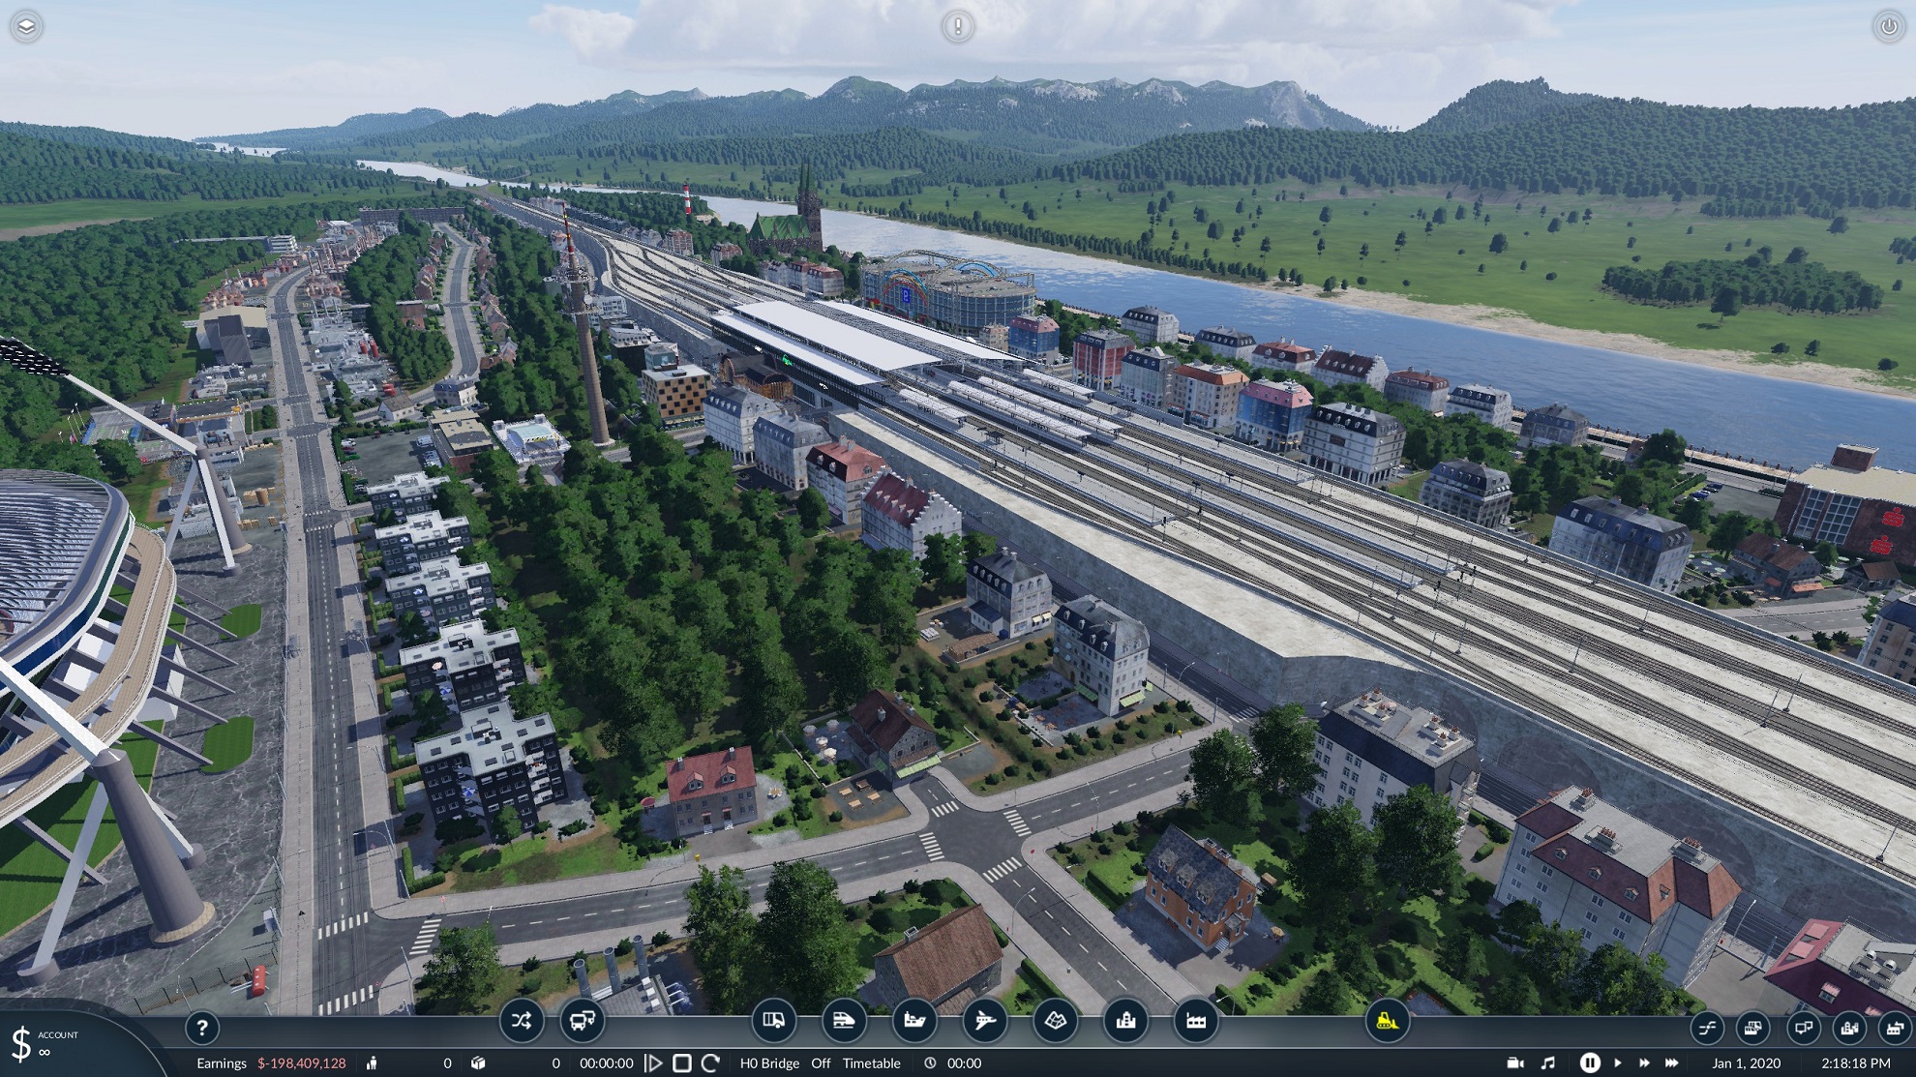This screenshot has height=1077, width=1916.
Task: Open the industry overview icon
Action: coord(1895,1028)
